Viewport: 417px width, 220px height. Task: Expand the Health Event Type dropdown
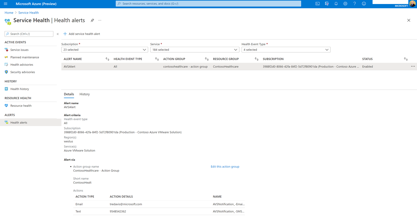tap(286, 50)
